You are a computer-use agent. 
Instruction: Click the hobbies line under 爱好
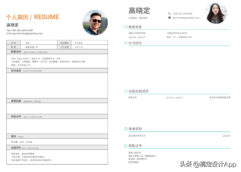pyautogui.click(x=22, y=142)
